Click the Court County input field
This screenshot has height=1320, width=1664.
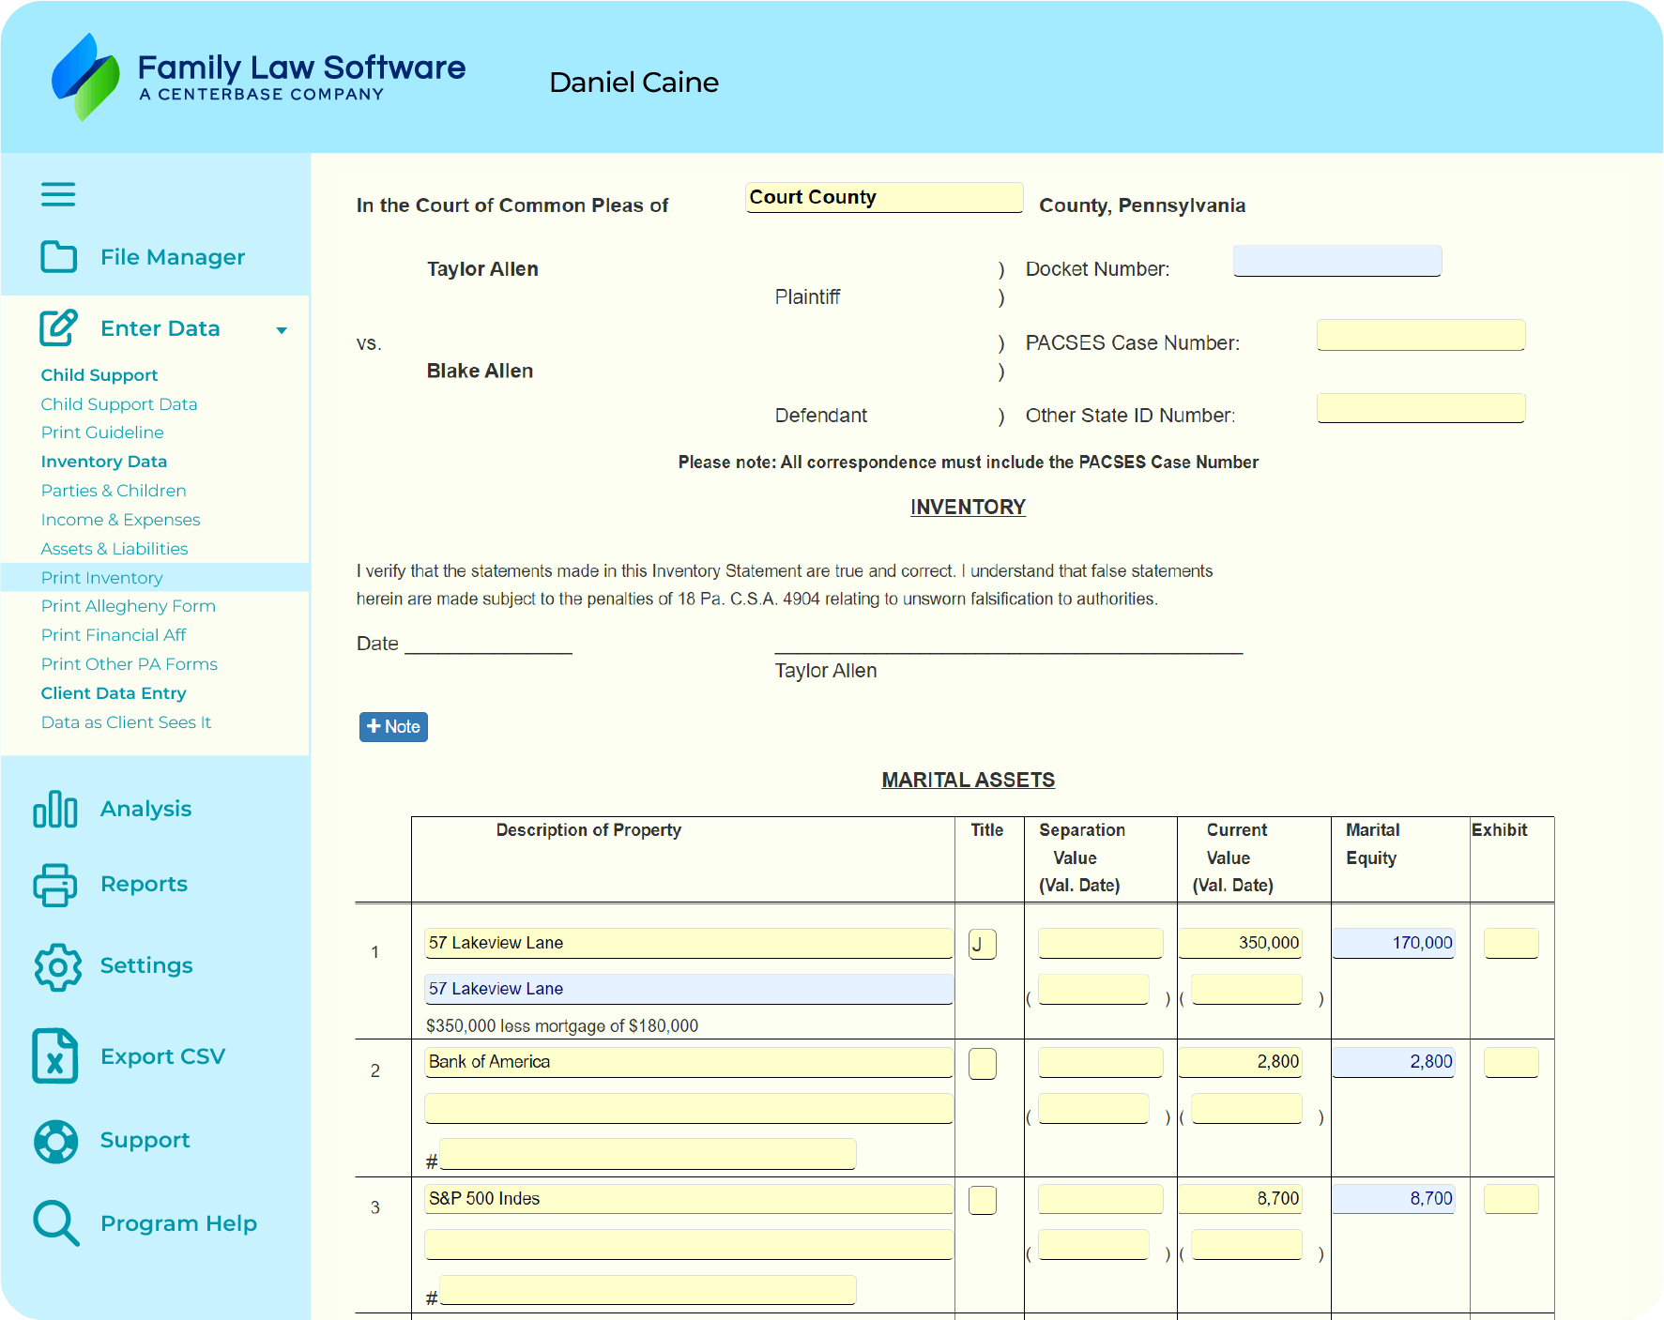[x=883, y=198]
